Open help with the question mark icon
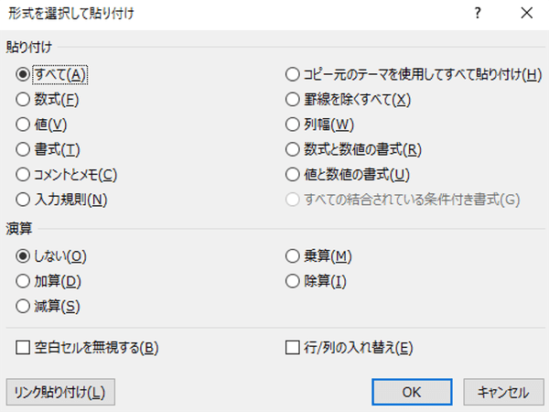549x412 pixels. [477, 14]
